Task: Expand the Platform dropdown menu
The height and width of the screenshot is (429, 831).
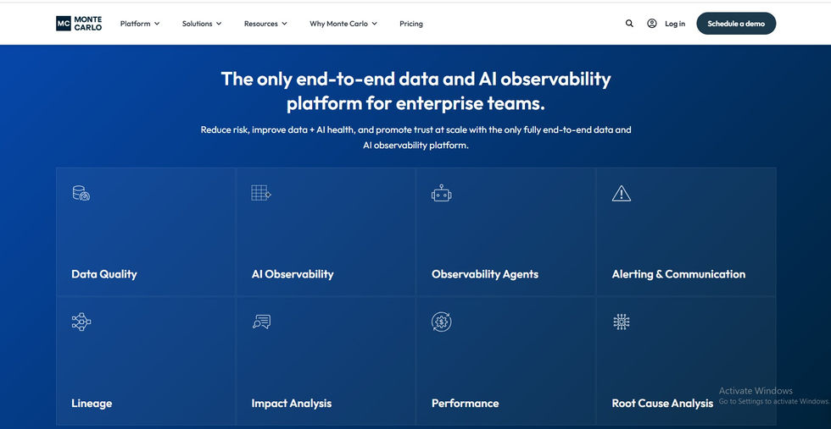Action: (x=140, y=24)
